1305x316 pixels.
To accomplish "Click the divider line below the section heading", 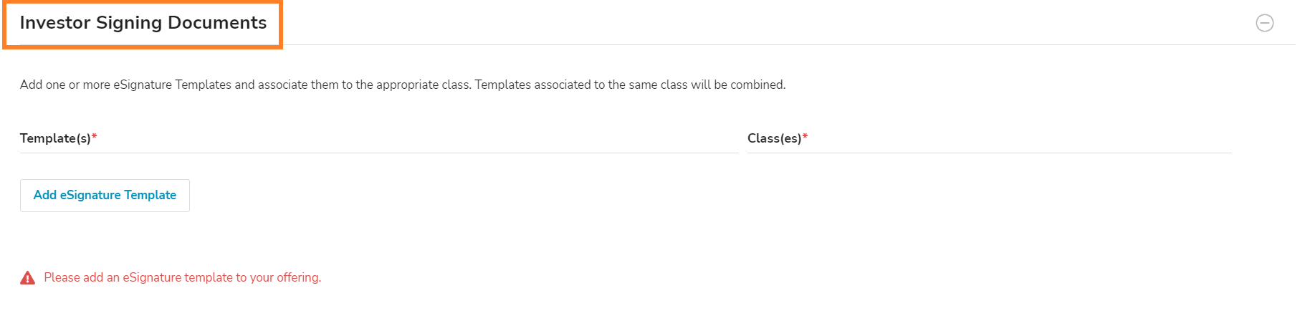I will 788,44.
